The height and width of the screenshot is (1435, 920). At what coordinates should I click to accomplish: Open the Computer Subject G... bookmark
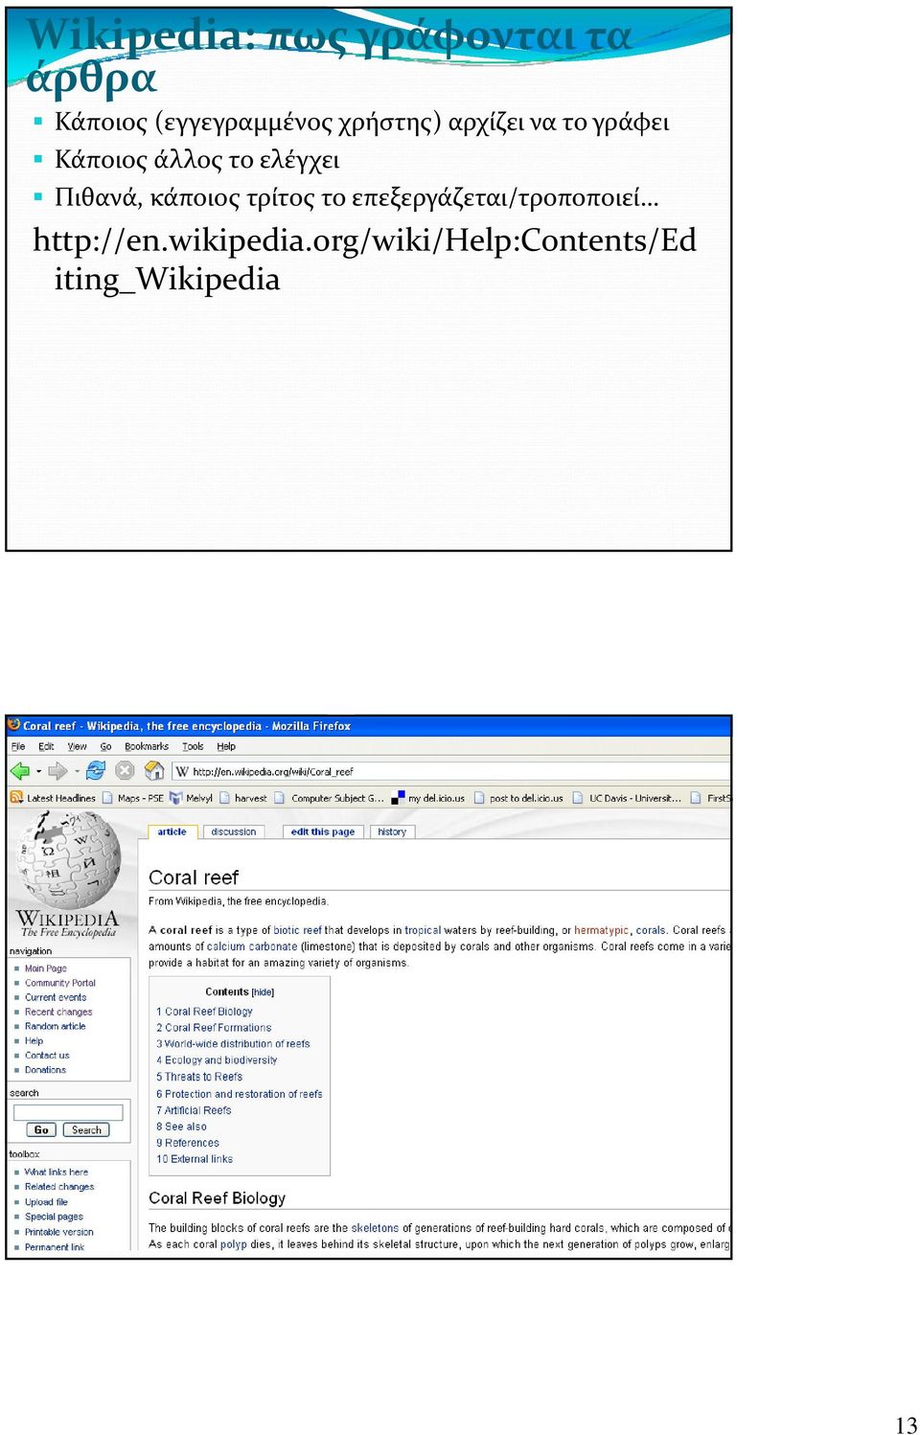[329, 798]
